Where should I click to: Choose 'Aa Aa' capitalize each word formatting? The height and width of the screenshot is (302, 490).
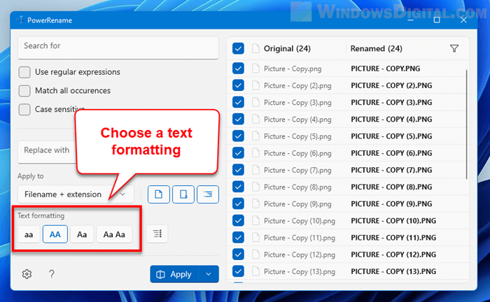coord(114,234)
